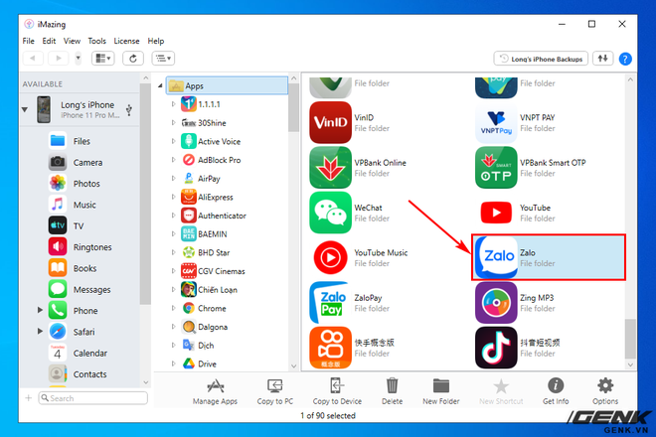This screenshot has height=437, width=656.
Task: Open Music in the sidebar
Action: pos(84,205)
